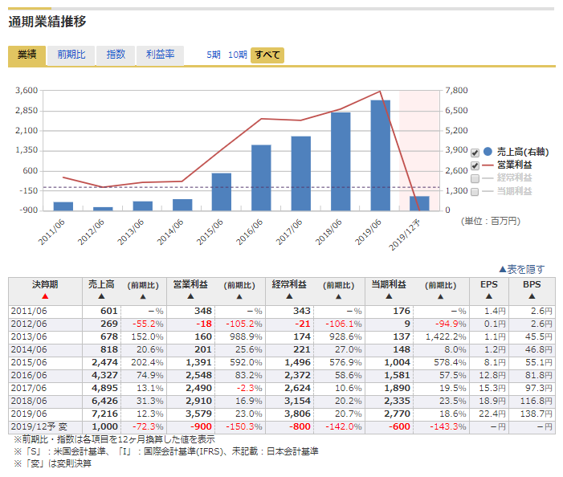The image size is (563, 477).
Task: Enable the 当期利益 series checkbox
Action: point(475,192)
